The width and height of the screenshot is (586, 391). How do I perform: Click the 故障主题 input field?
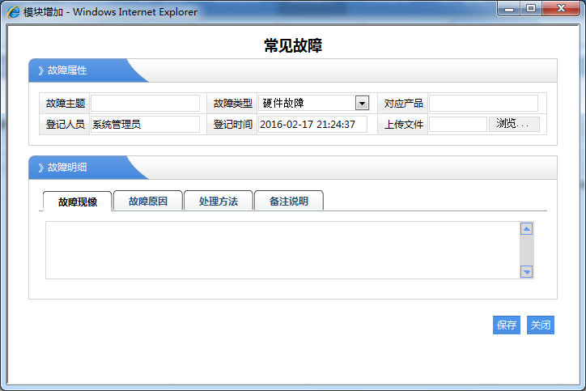tap(145, 103)
